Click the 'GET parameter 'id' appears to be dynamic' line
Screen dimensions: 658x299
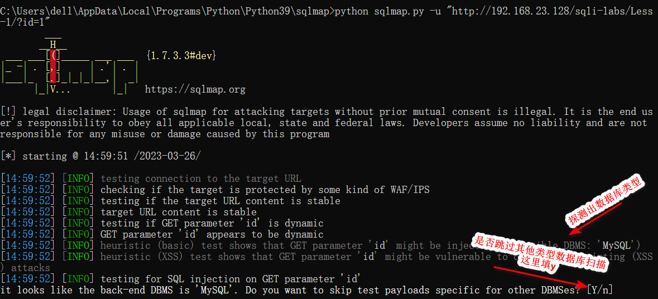[212, 234]
